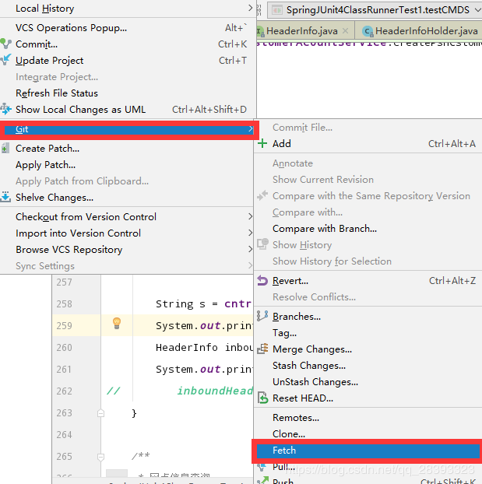Click the Create Patch icon

(6, 149)
